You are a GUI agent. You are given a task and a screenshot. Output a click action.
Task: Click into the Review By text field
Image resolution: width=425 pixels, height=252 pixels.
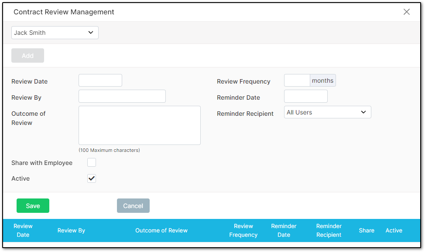(x=122, y=96)
